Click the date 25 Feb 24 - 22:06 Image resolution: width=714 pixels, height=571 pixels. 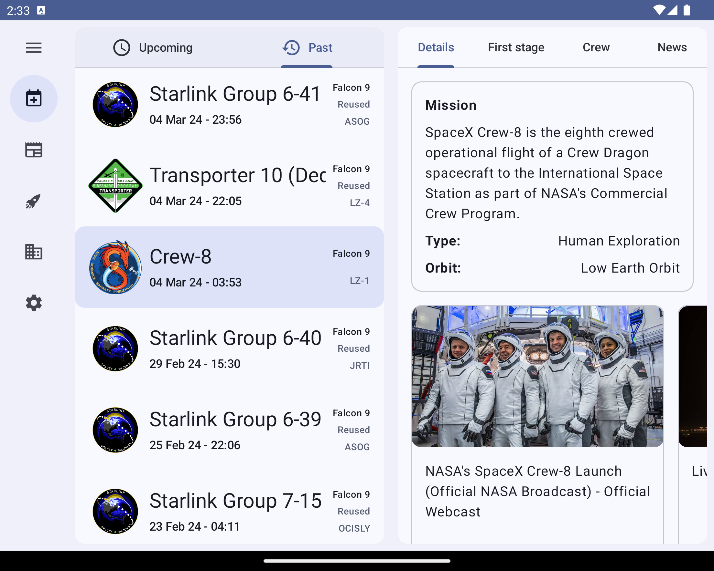pos(195,445)
